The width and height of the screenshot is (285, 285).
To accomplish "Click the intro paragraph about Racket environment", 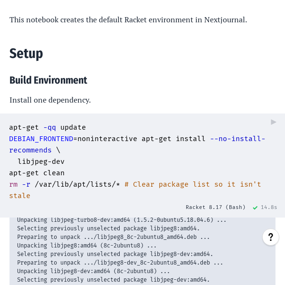I will tap(128, 20).
